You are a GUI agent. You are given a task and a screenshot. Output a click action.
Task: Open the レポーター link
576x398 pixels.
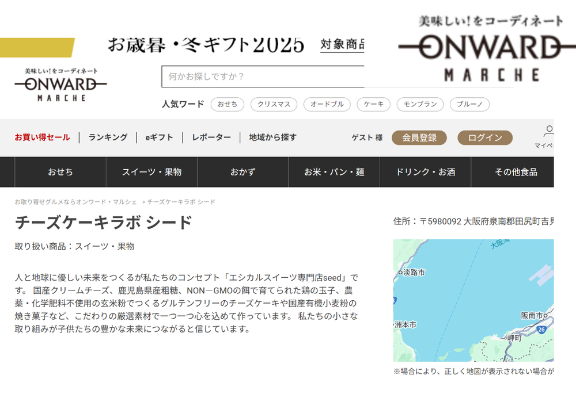coord(211,137)
